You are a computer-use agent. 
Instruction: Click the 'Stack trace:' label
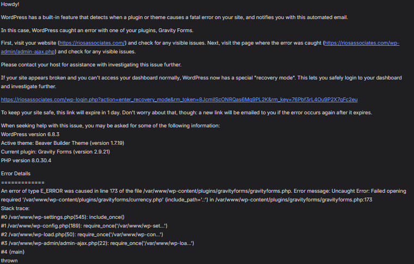coord(15,208)
